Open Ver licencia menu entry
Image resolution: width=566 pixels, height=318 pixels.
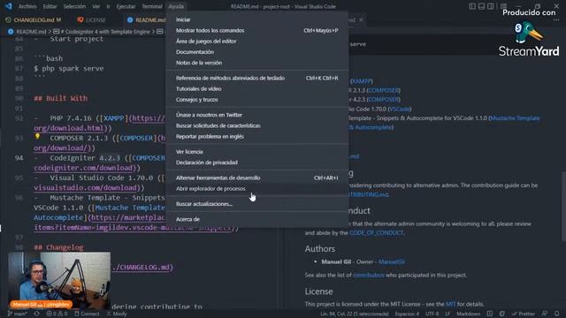257,152
